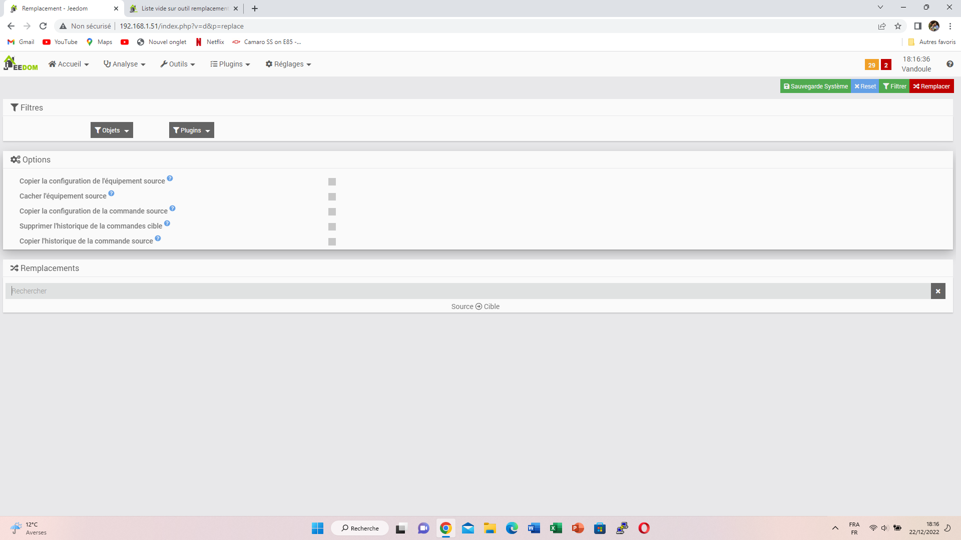
Task: Clear search with the X icon
Action: 938,291
